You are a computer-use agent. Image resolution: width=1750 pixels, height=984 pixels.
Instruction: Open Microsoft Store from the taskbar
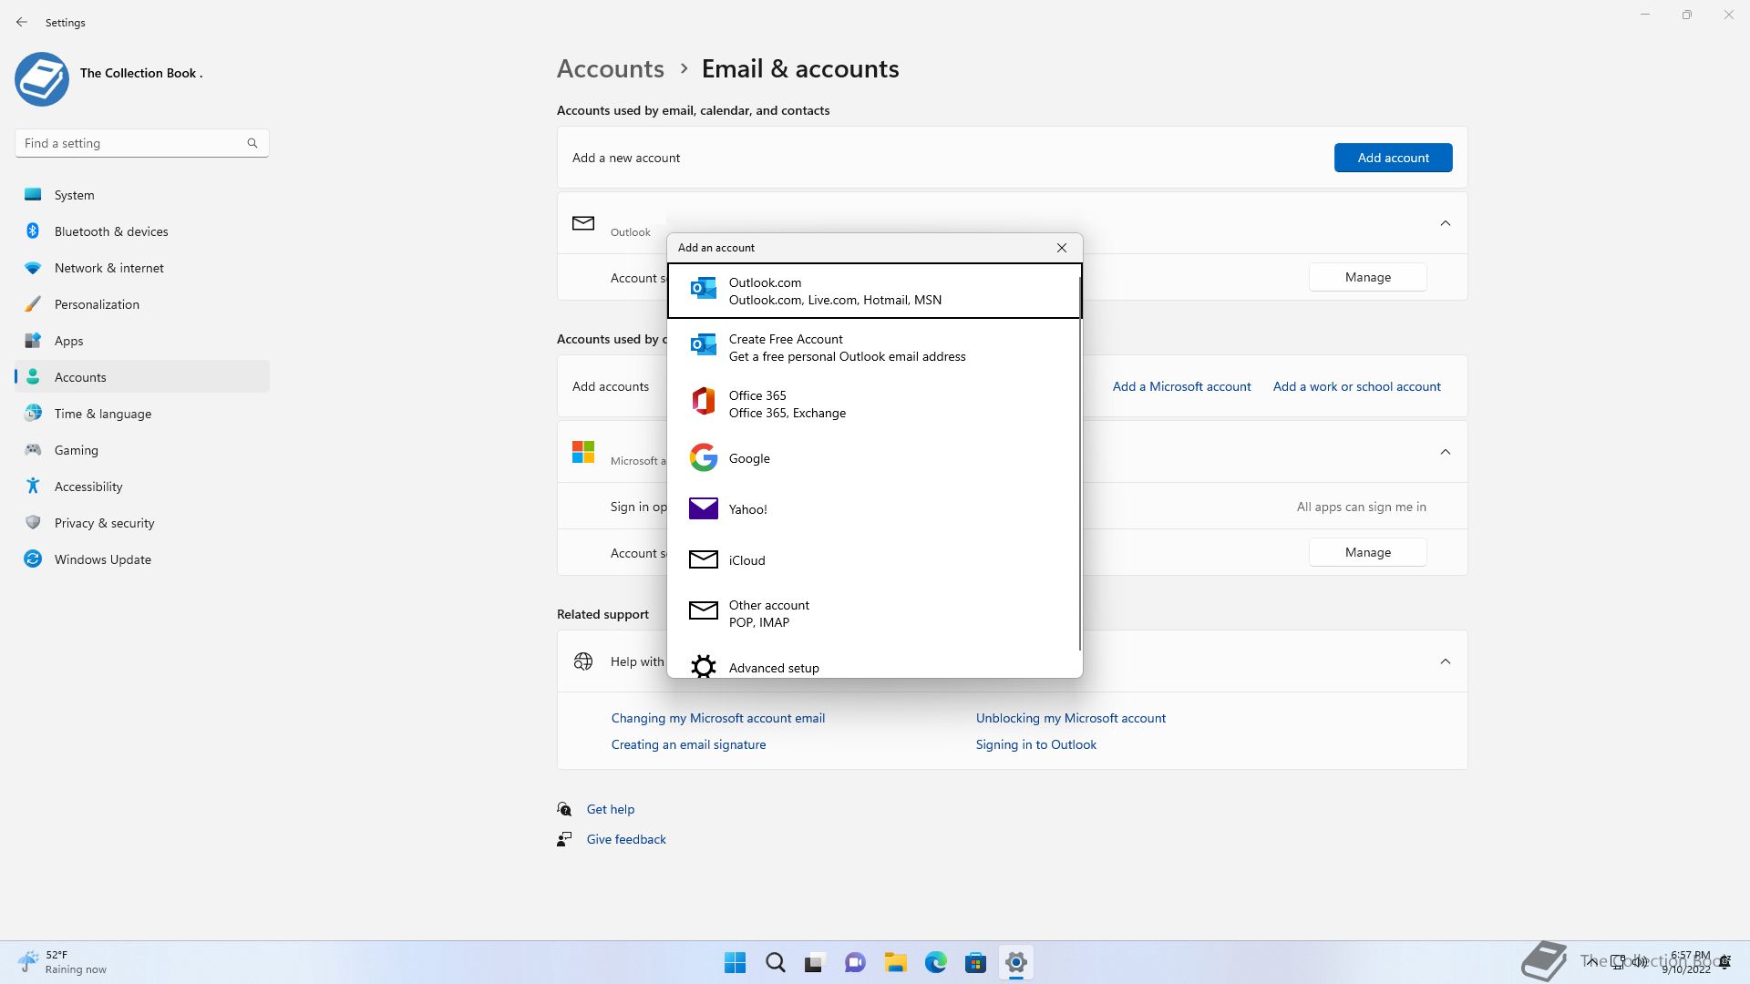(x=975, y=962)
